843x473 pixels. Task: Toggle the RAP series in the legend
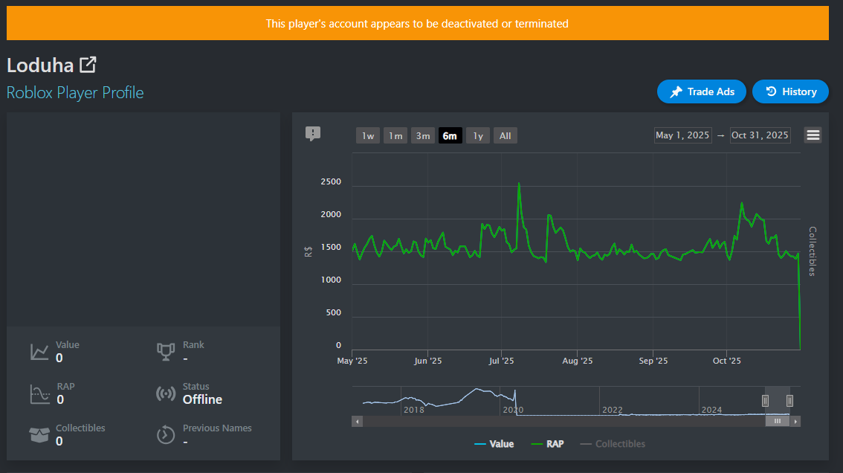547,444
